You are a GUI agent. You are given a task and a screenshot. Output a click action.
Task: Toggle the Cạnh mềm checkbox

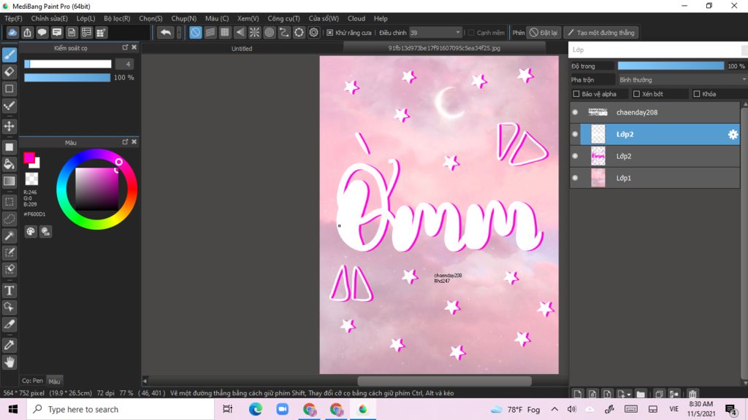(x=471, y=32)
